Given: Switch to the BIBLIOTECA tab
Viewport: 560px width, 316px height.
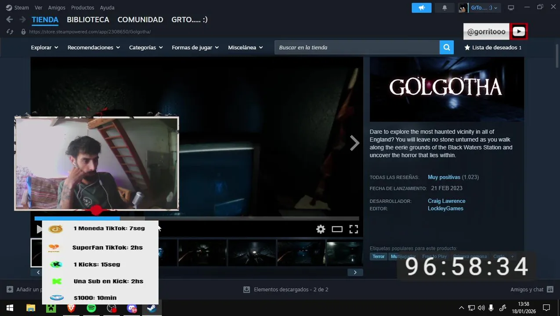Looking at the screenshot, I should tap(88, 20).
